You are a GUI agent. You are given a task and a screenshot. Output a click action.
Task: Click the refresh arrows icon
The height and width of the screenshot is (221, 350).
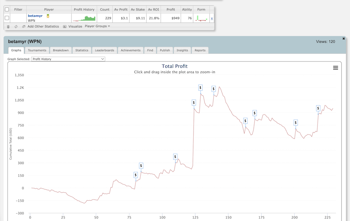point(16,27)
